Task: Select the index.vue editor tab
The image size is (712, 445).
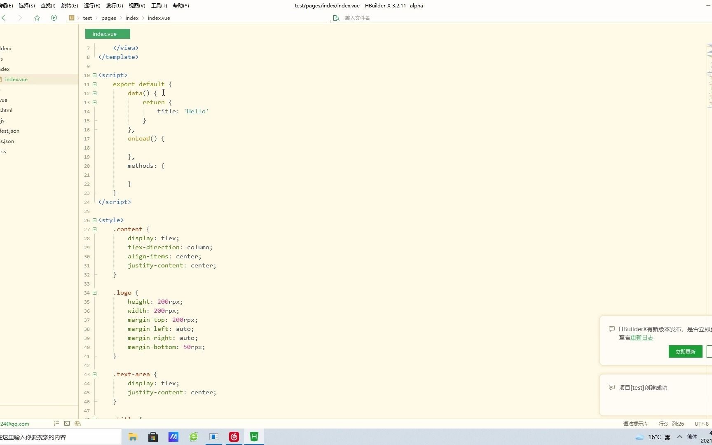Action: tap(108, 34)
